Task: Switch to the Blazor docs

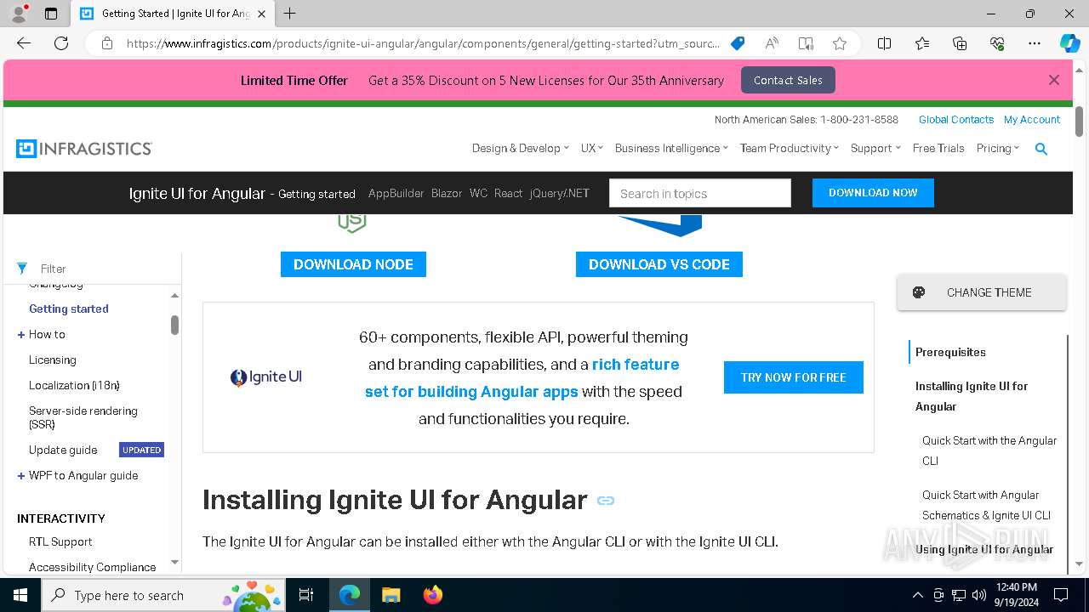Action: point(447,193)
